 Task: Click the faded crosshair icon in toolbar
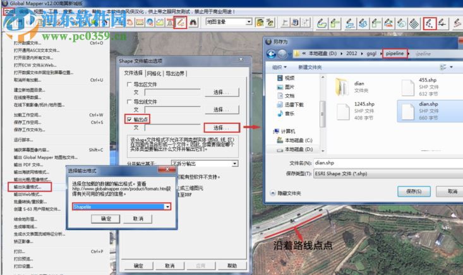point(305,23)
